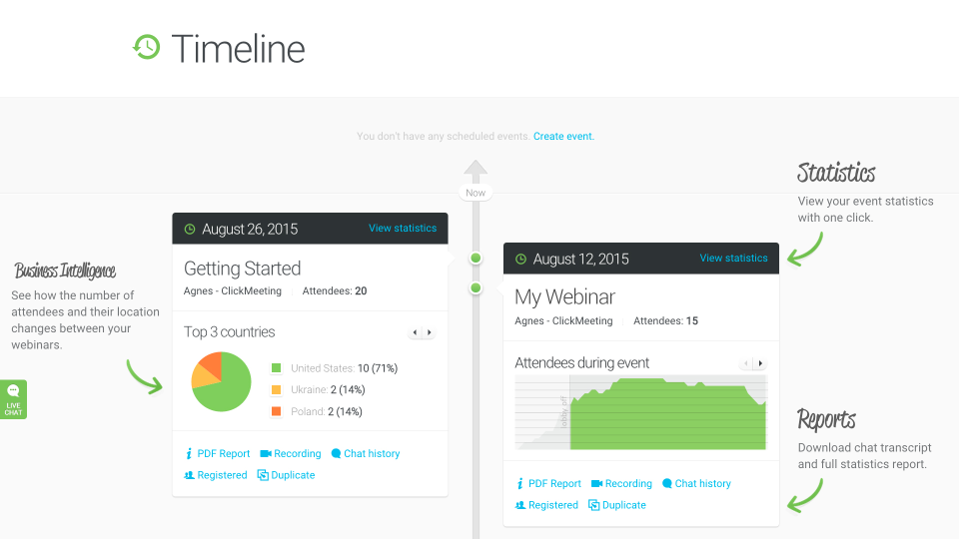The image size is (959, 539).
Task: Show previous chart in Attendees during event
Action: click(x=745, y=363)
